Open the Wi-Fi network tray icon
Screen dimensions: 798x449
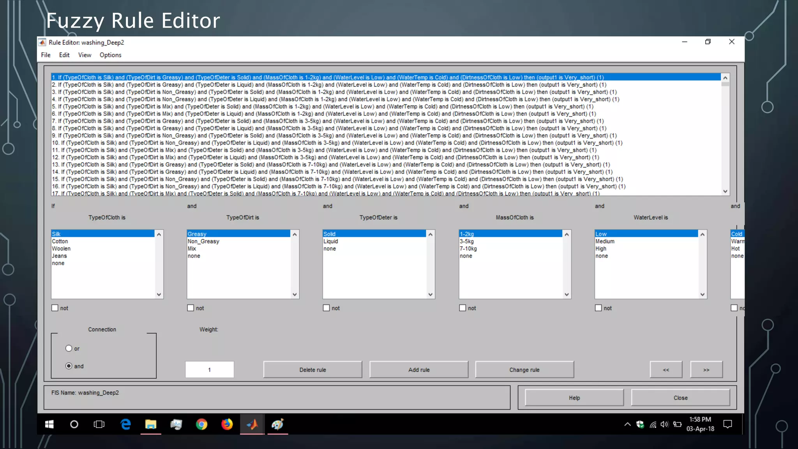click(653, 424)
